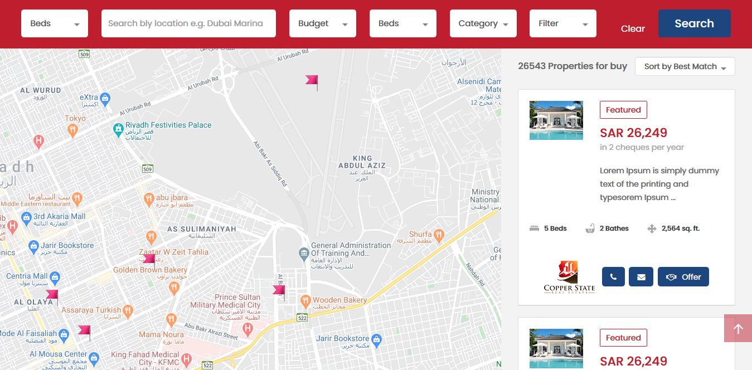Open the Sort by Best Match dropdown
Image resolution: width=752 pixels, height=370 pixels.
[685, 66]
